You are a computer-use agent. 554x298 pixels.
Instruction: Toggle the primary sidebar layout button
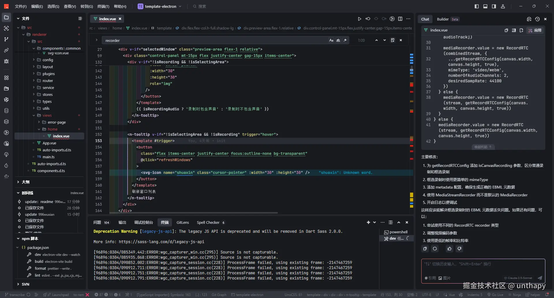(477, 6)
